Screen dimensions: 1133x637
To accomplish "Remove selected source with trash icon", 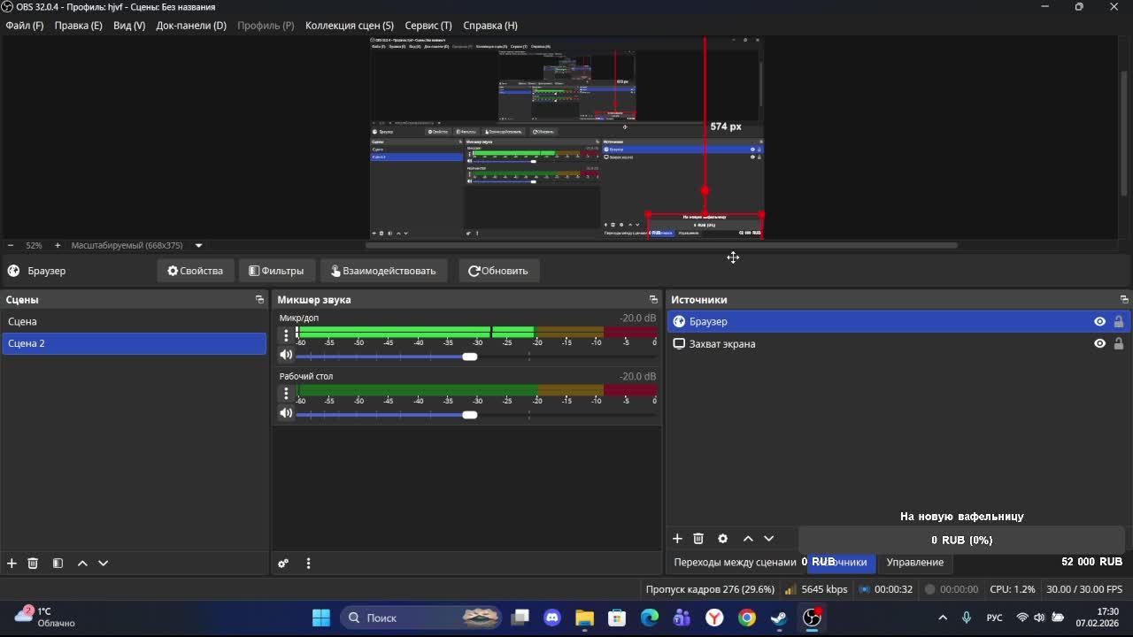I will point(698,539).
